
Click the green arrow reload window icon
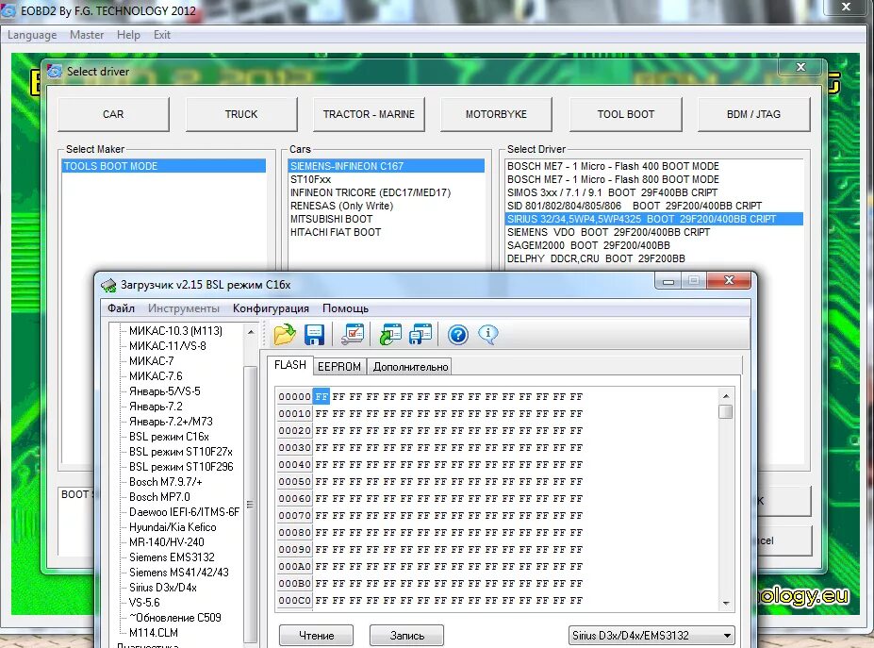point(390,335)
